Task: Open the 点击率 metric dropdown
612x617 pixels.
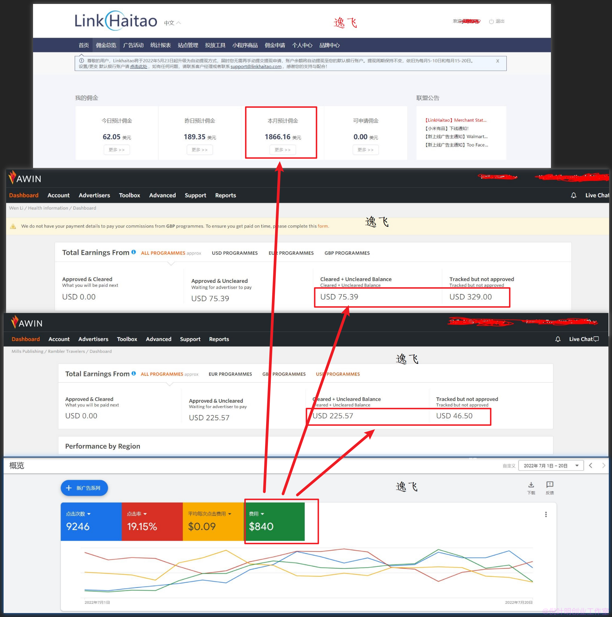Action: point(137,514)
